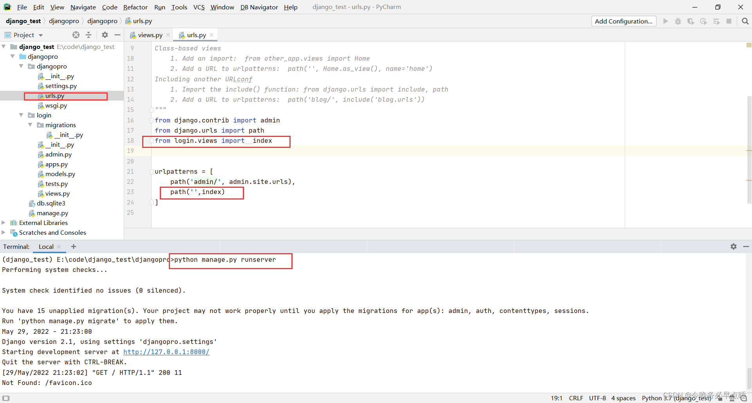Click warning marker atop editor scrollbar

pyautogui.click(x=749, y=45)
